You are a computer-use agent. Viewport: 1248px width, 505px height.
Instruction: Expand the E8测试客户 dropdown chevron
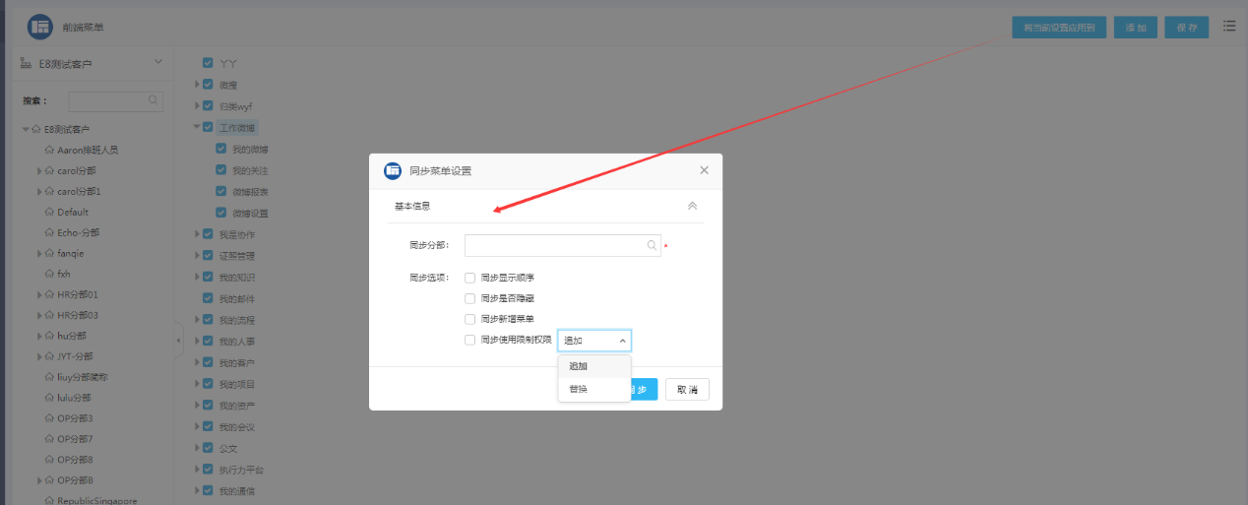[158, 63]
